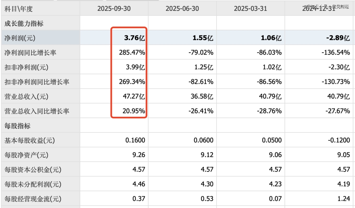Select the -2.89亿 net profit cell
The height and width of the screenshot is (208, 355).
pos(338,38)
